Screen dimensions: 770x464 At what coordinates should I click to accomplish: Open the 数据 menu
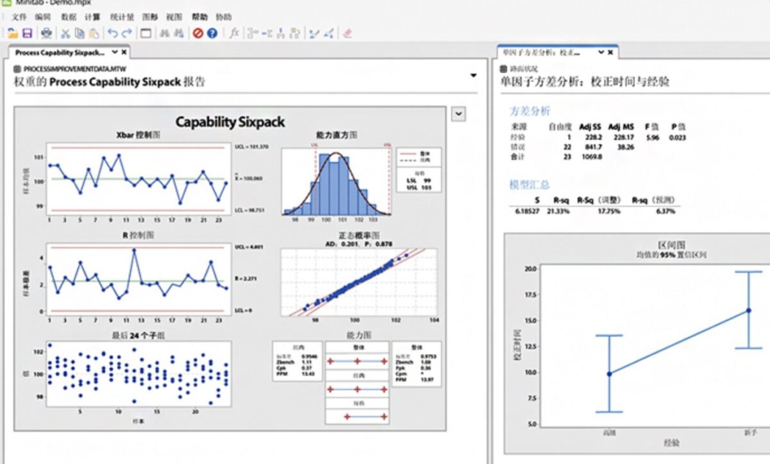(x=68, y=17)
